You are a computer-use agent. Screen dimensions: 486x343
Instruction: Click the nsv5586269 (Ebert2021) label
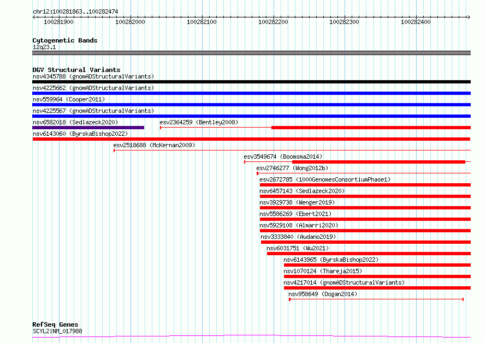tap(295, 214)
